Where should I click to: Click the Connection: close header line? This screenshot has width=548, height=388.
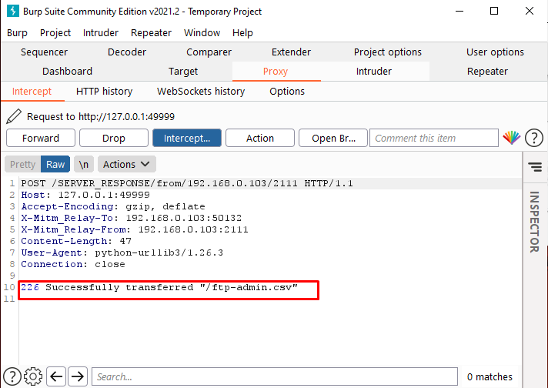tap(73, 264)
